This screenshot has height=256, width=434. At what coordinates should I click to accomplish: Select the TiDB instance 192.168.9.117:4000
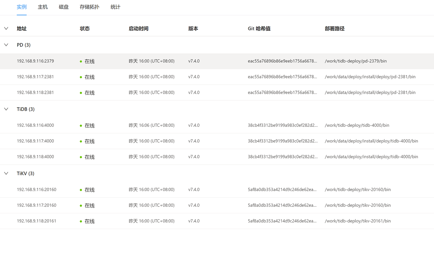point(35,141)
